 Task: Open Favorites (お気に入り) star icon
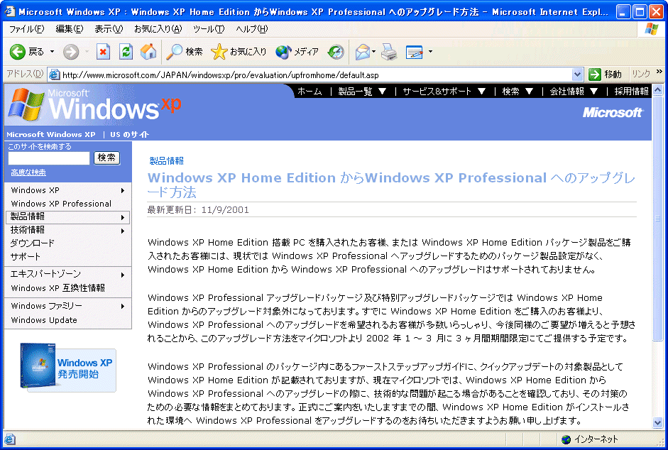219,52
